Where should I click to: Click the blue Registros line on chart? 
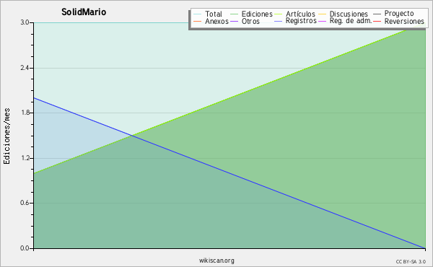[229, 173]
